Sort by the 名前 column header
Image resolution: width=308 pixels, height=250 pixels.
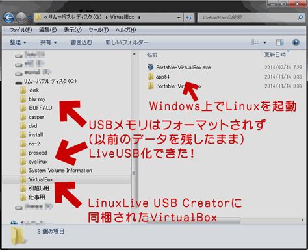point(152,55)
